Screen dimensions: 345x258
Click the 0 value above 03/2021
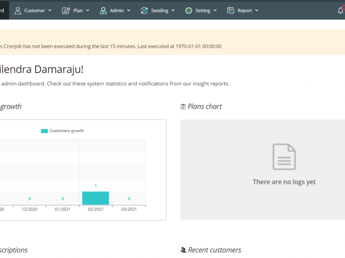pos(129,199)
